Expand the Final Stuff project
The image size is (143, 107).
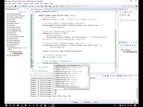pyautogui.click(x=6, y=25)
